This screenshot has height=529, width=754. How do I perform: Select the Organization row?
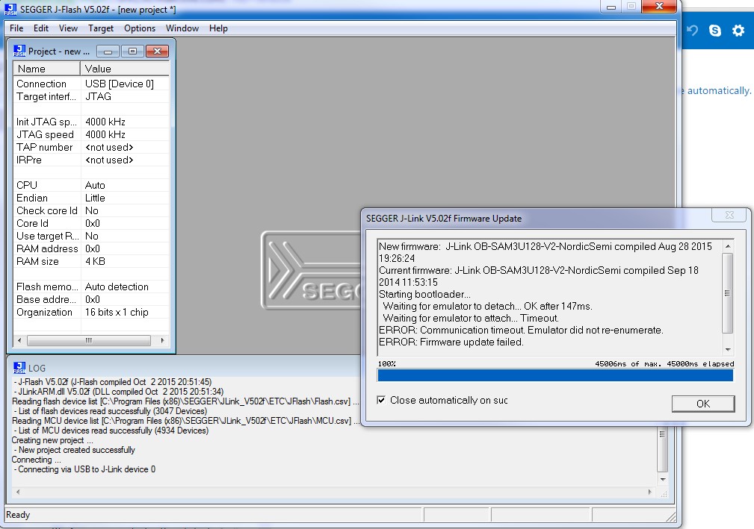[x=91, y=312]
